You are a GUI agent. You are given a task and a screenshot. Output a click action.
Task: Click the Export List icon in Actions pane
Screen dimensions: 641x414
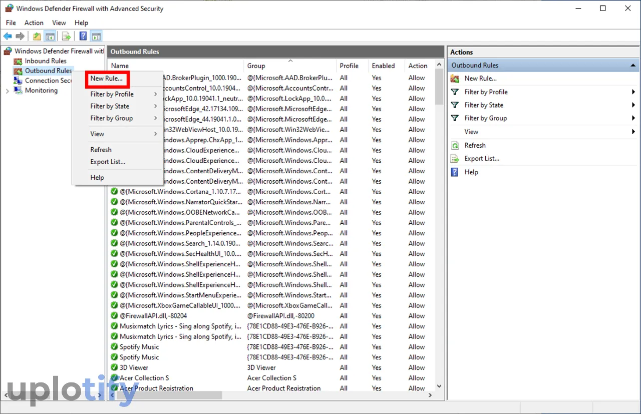(x=455, y=159)
